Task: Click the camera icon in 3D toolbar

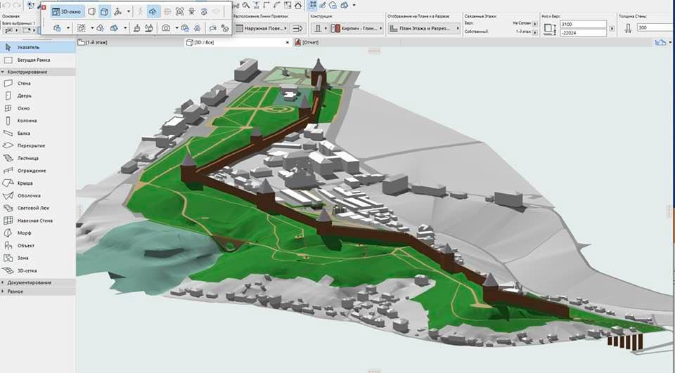Action: click(x=166, y=28)
